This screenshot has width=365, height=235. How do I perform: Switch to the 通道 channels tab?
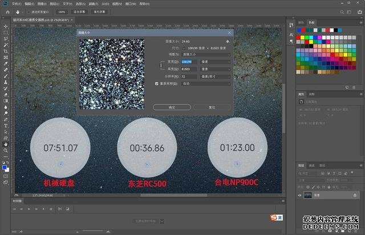tap(312, 165)
